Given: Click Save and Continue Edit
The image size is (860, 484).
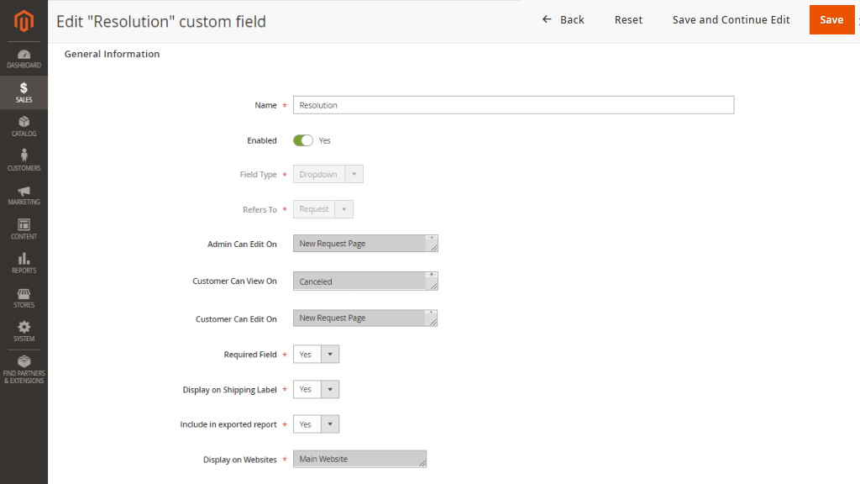Looking at the screenshot, I should click(x=732, y=20).
